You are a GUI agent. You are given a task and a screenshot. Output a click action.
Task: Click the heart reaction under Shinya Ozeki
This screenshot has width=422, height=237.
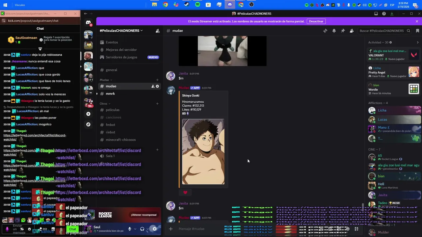185,193
